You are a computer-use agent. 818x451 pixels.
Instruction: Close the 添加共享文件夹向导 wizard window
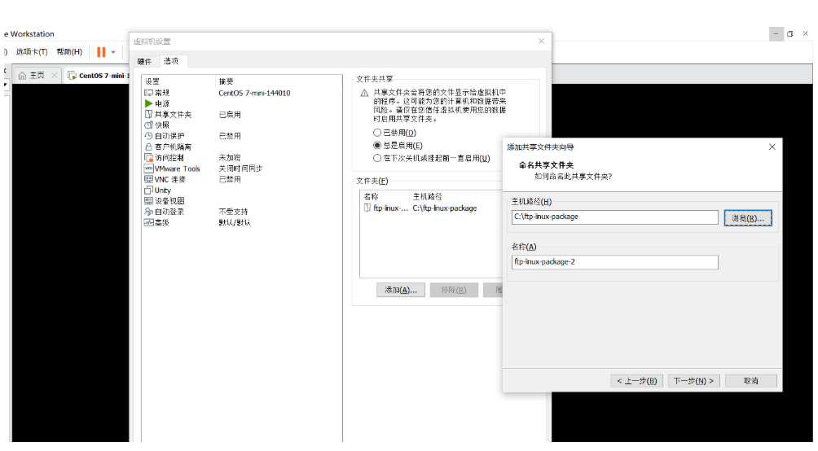pyautogui.click(x=772, y=147)
